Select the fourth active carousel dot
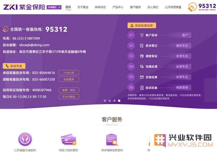Image resolution: width=217 pixels, height=152 pixels. click(x=119, y=101)
